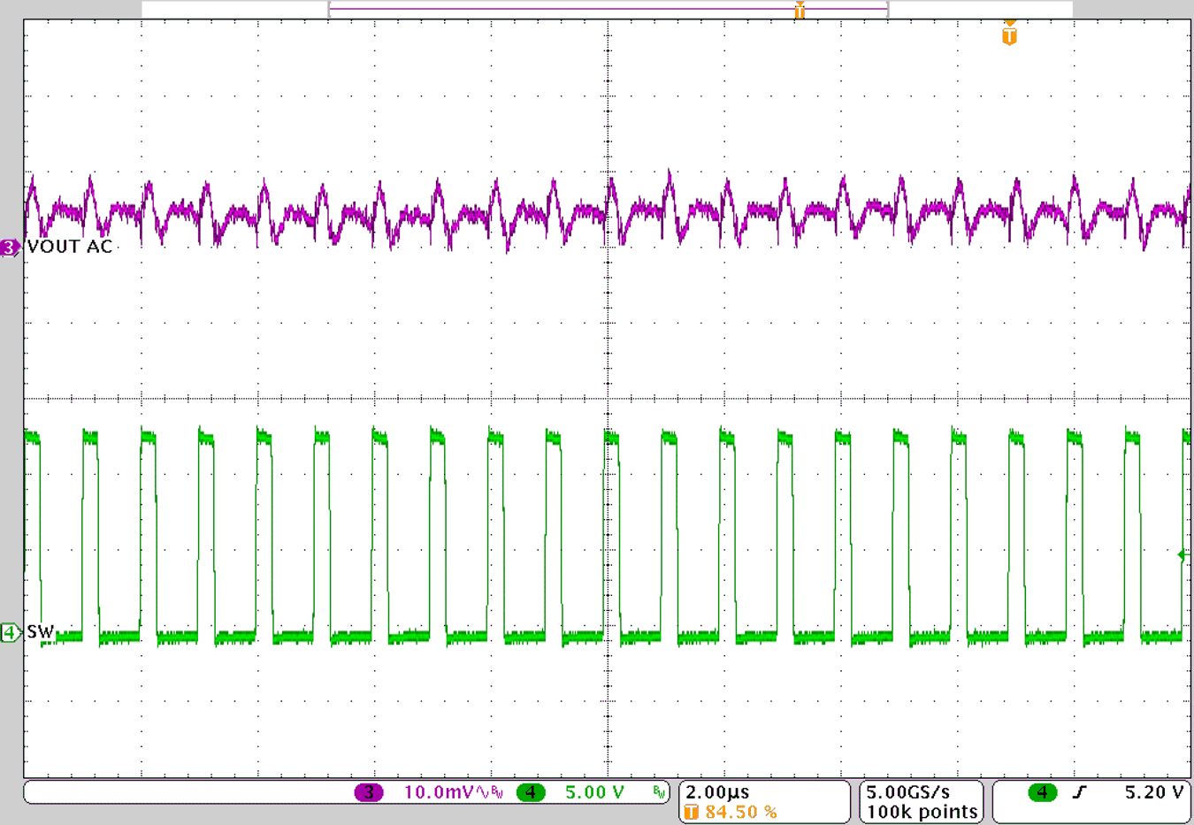Click the green trigger source badge in readout
The width and height of the screenshot is (1194, 825).
pyautogui.click(x=1044, y=792)
